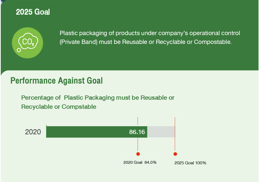This screenshot has width=259, height=182.
Task: Click the 2020 Goal 84.0% label
Action: pyautogui.click(x=140, y=162)
